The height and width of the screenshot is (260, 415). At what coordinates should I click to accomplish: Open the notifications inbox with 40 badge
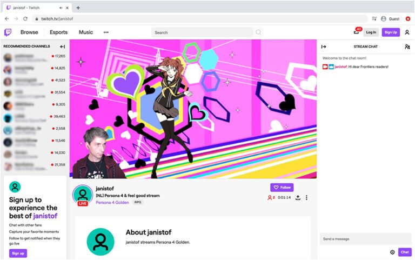pos(356,32)
